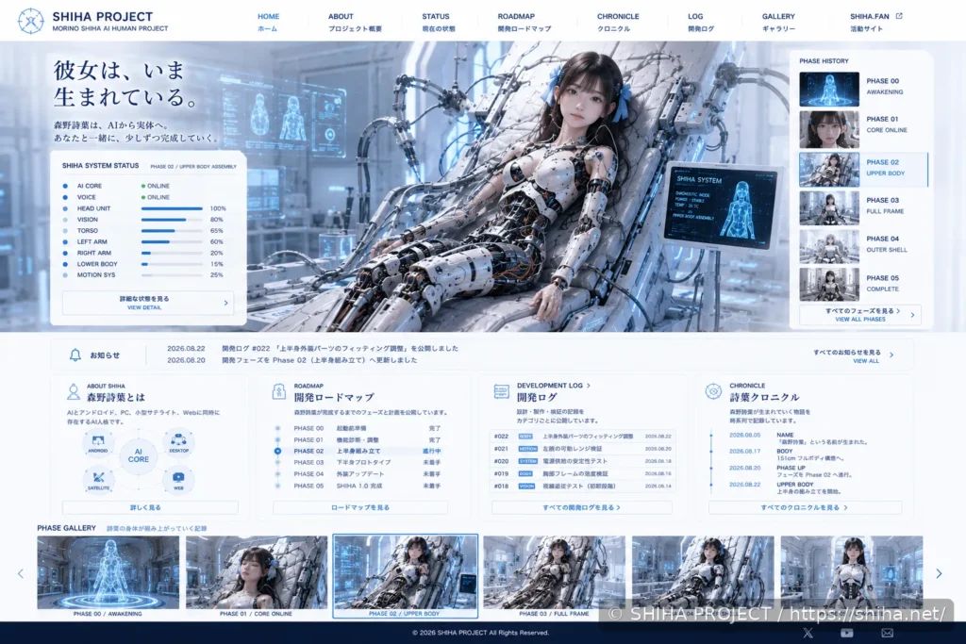Click the AI CORE center circle
The width and height of the screenshot is (966, 644).
[x=139, y=455]
